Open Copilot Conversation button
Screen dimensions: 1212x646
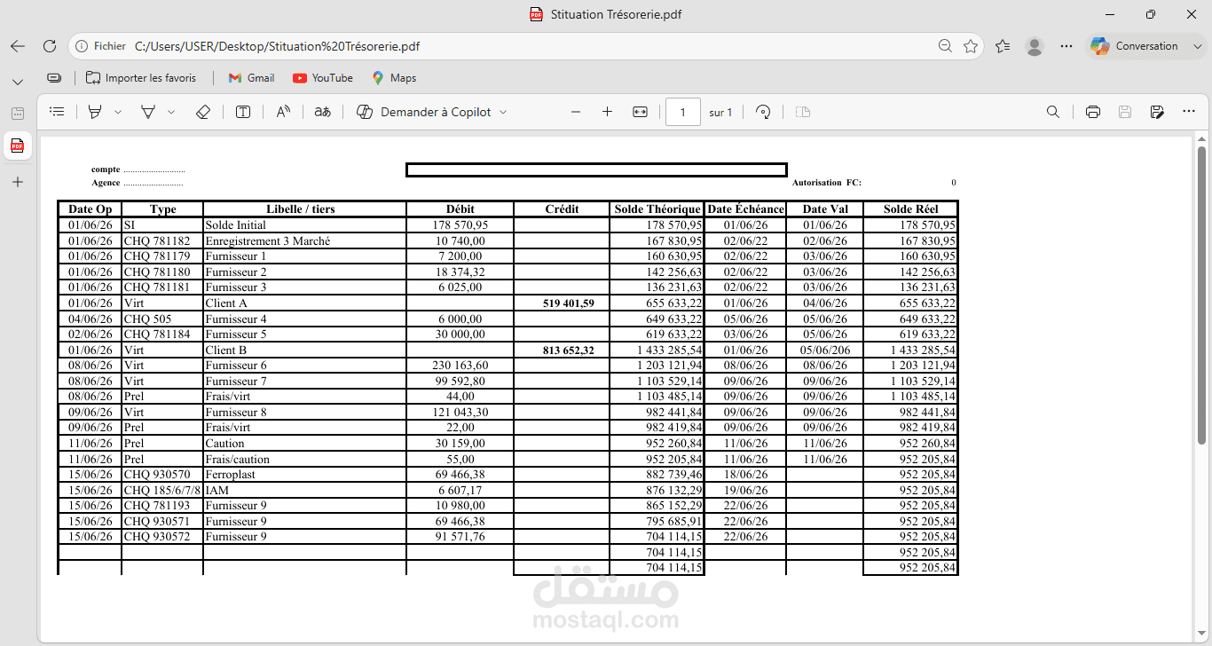[1135, 46]
